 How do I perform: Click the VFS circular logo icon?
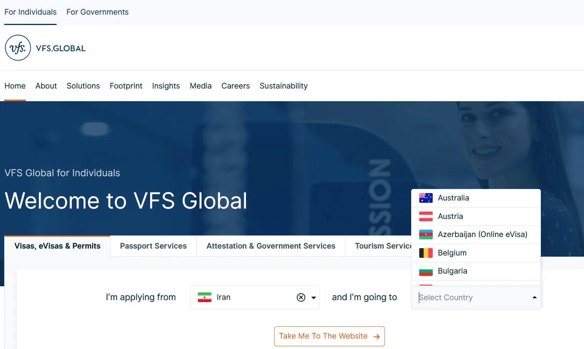pyautogui.click(x=18, y=48)
